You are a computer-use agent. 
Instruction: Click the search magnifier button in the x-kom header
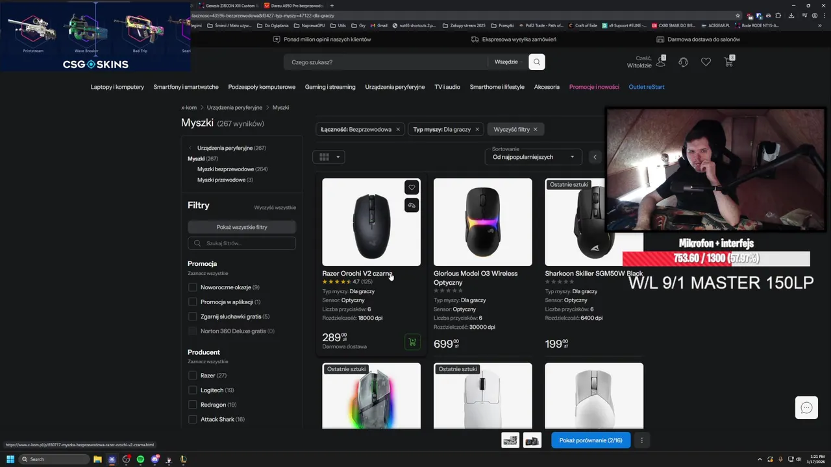[x=536, y=62]
